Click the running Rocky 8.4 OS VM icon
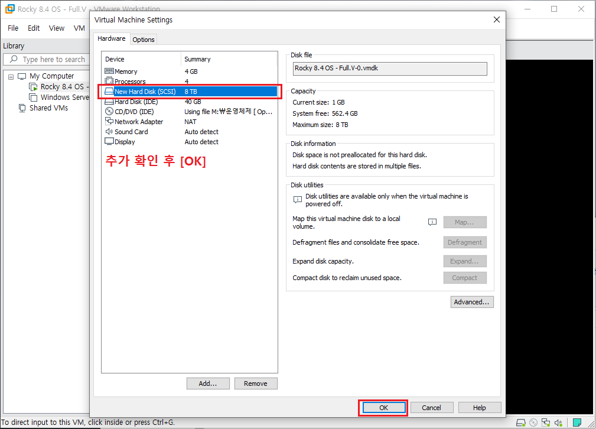 coord(34,87)
